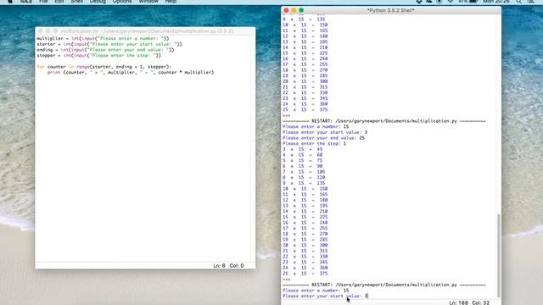Image resolution: width=543 pixels, height=305 pixels.
Task: Click output line '7 x 15 = 105'
Action: click(x=304, y=172)
